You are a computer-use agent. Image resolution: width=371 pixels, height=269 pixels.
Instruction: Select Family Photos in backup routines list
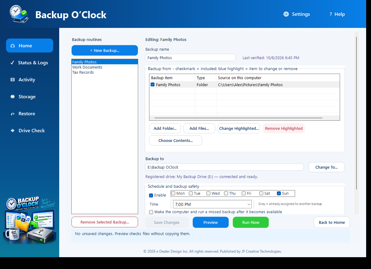point(105,62)
